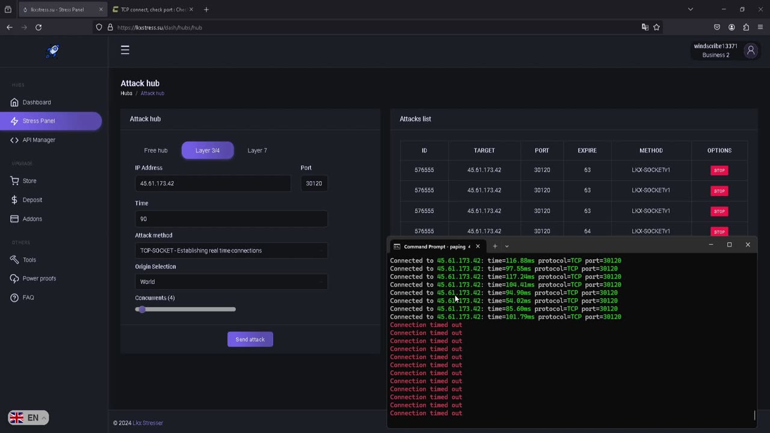770x433 pixels.
Task: Click the Attacks list panel heading
Action: point(415,119)
